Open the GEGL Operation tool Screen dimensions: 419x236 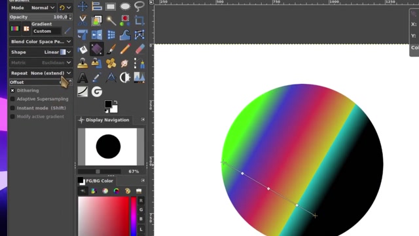[97, 92]
